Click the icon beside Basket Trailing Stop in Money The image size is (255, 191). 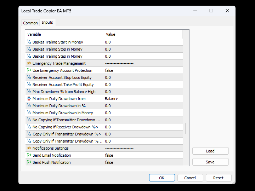coord(29,49)
